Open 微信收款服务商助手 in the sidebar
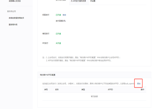The width and height of the screenshot is (168, 109). (16, 18)
